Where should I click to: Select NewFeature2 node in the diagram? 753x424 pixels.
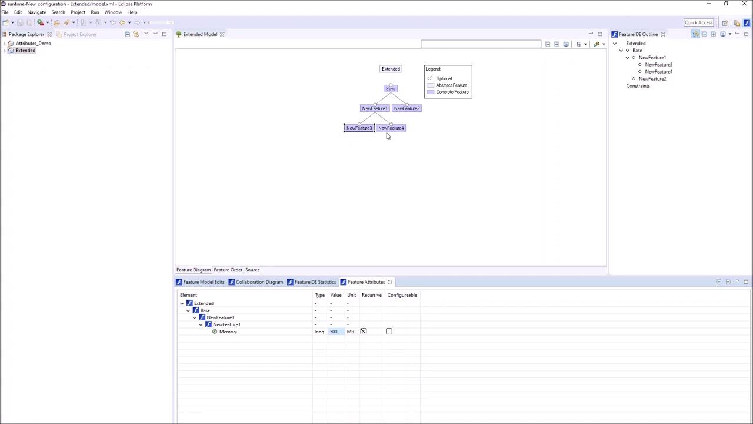click(407, 108)
